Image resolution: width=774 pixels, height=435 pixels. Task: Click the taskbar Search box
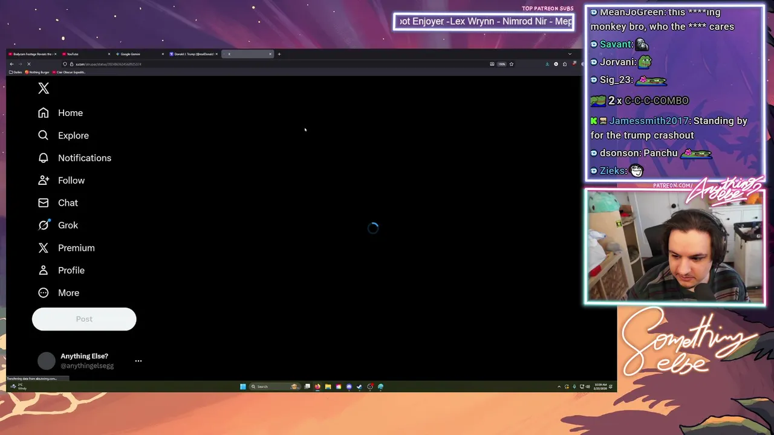coord(275,387)
